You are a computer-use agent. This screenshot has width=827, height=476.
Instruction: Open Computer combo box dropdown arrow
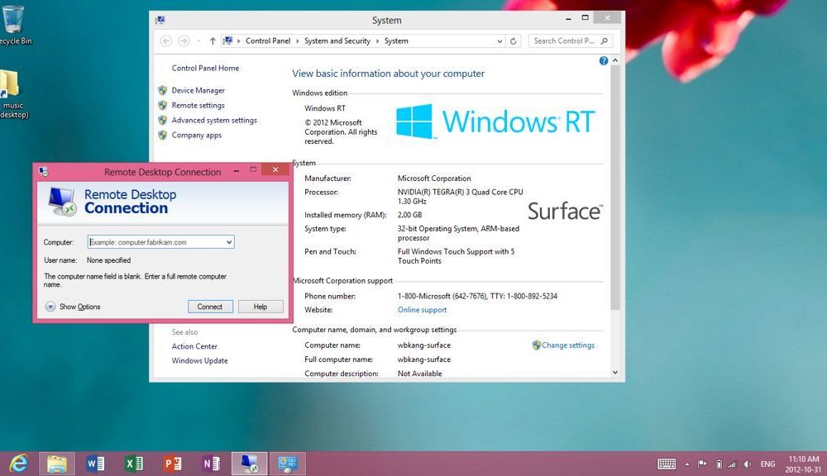(229, 242)
